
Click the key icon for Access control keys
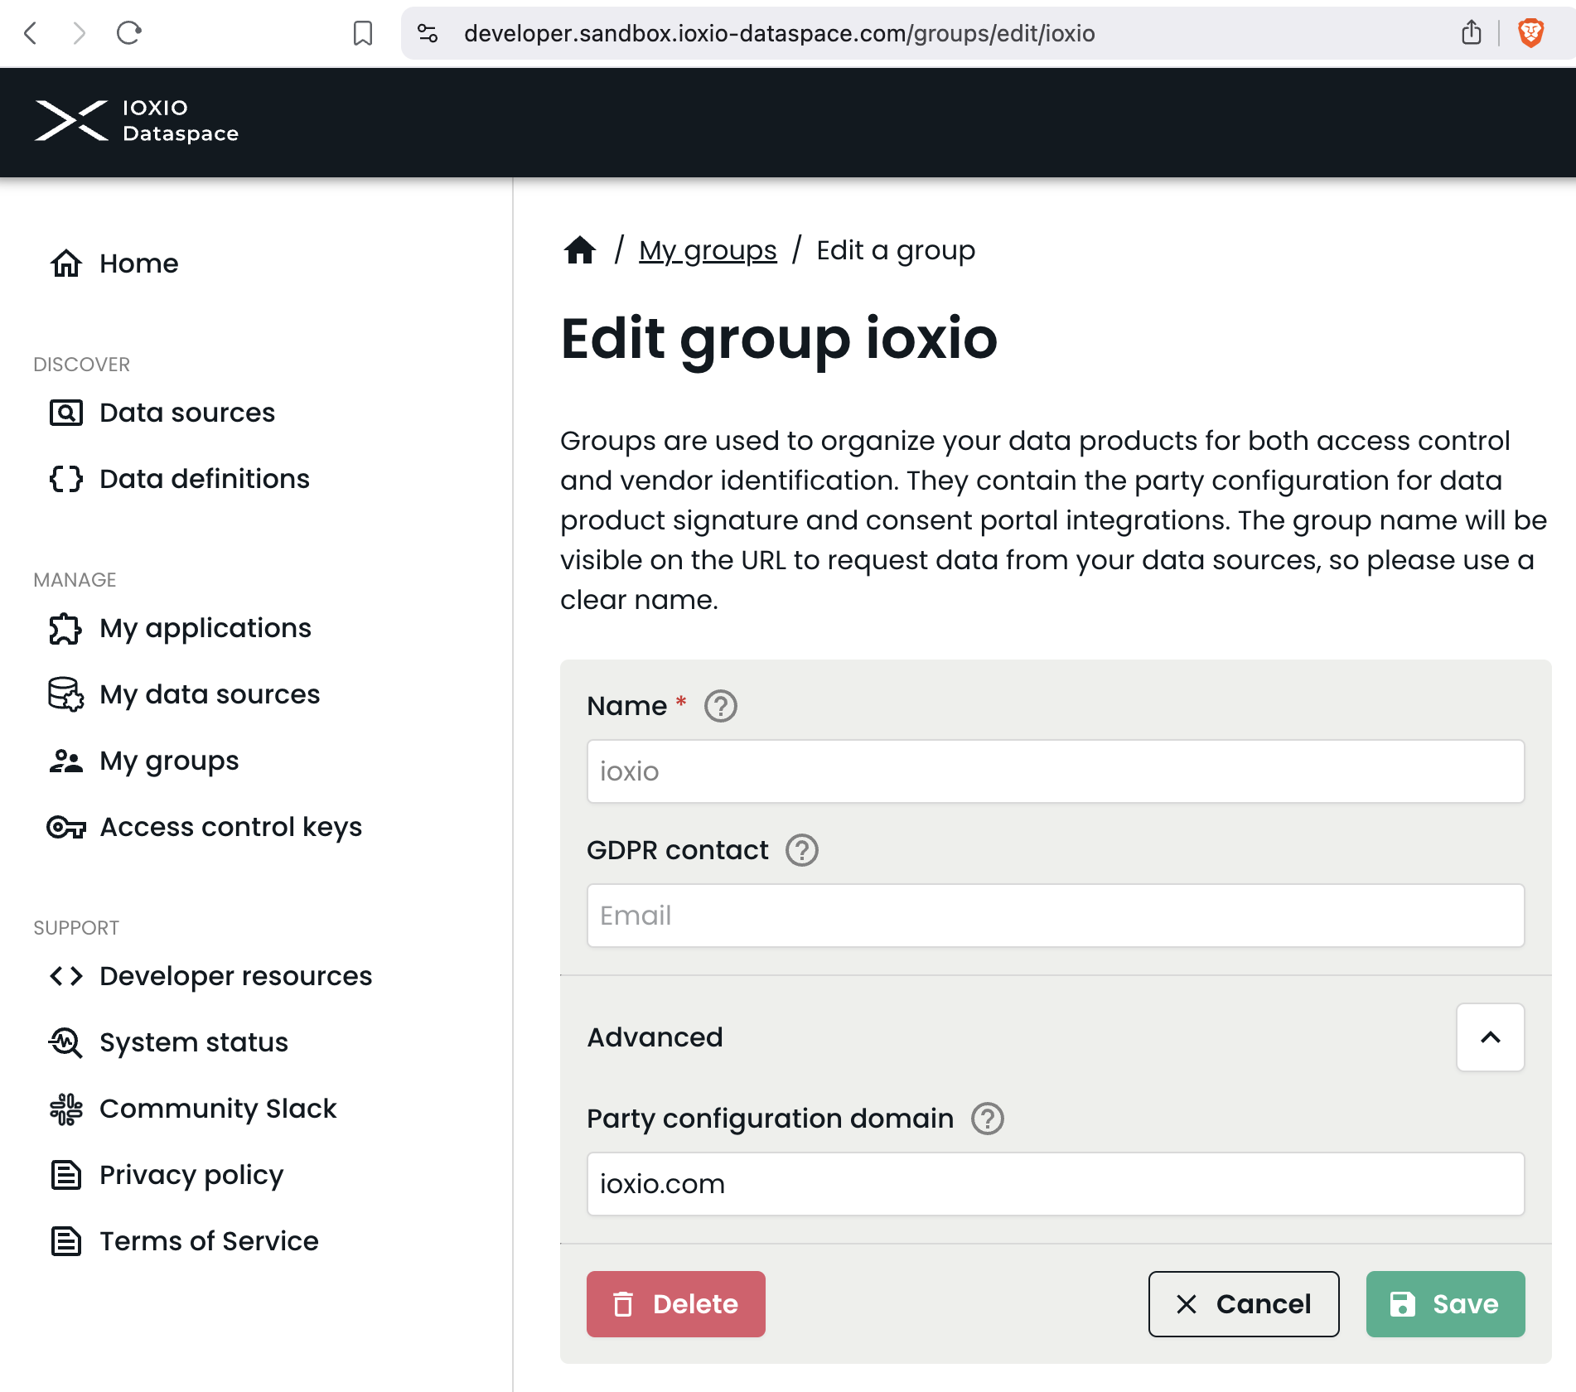66,827
